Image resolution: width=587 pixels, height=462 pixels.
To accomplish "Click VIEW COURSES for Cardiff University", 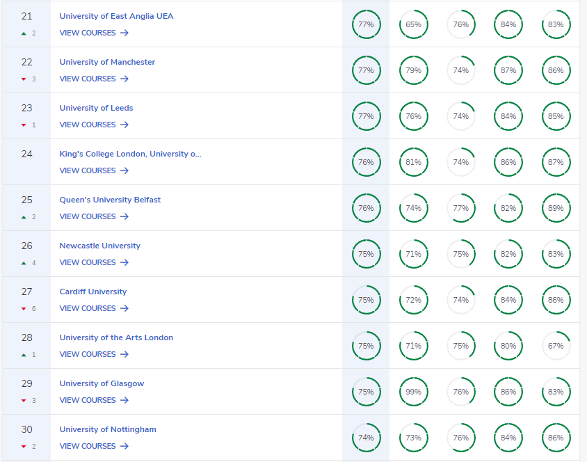I will (x=94, y=308).
